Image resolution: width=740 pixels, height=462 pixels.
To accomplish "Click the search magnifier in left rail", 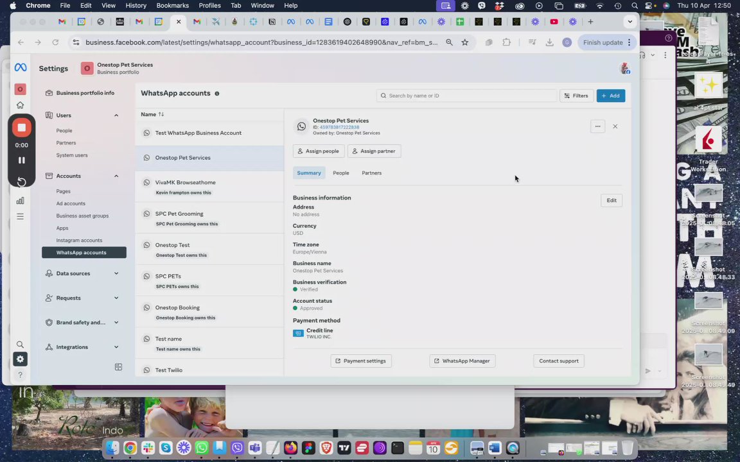I will (x=21, y=345).
